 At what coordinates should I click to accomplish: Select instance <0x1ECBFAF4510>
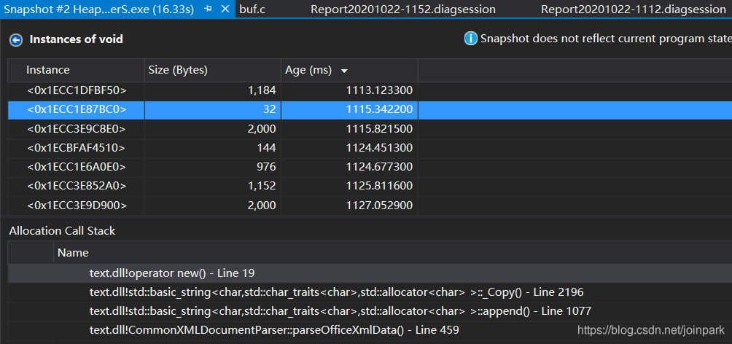76,148
